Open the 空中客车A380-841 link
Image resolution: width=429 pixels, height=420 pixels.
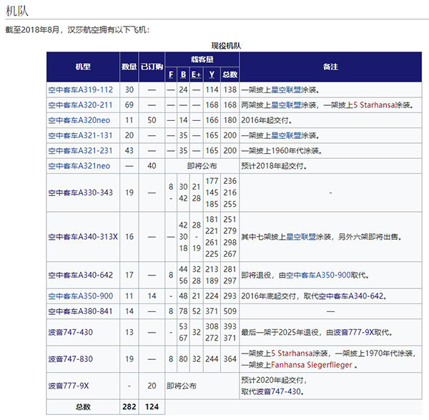click(x=80, y=311)
